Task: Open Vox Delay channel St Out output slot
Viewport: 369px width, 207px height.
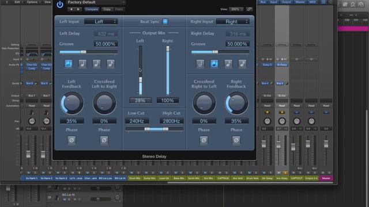Action: [x=282, y=95]
